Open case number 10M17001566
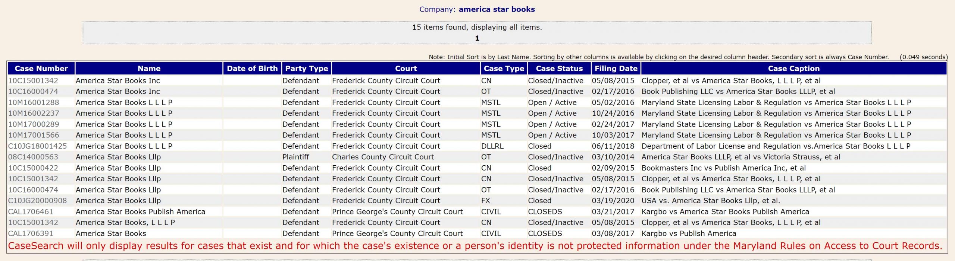955x261 pixels. pos(34,135)
